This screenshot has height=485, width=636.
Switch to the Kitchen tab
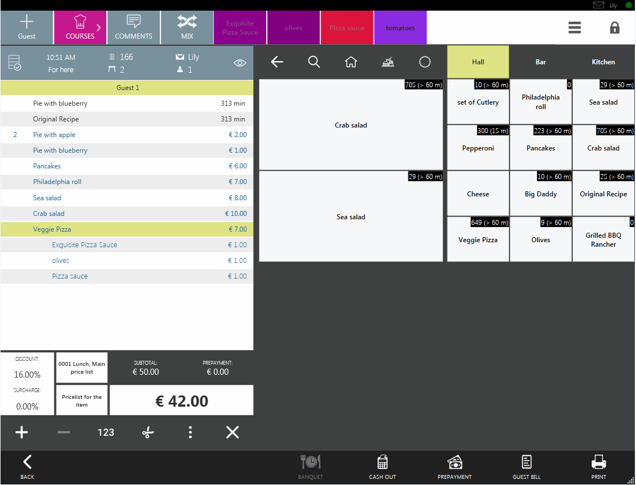point(603,62)
